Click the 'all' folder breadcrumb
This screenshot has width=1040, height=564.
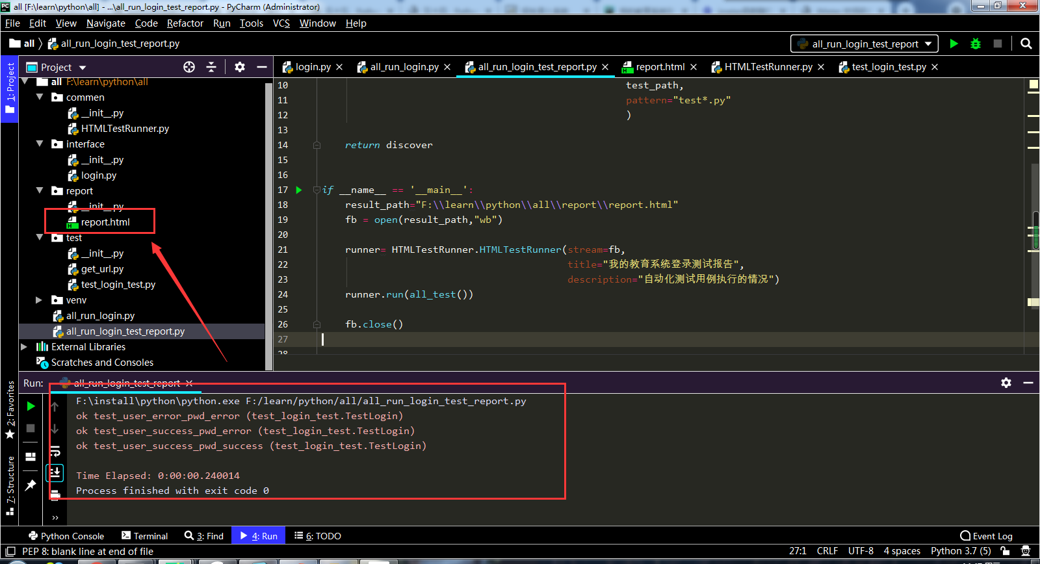point(22,44)
